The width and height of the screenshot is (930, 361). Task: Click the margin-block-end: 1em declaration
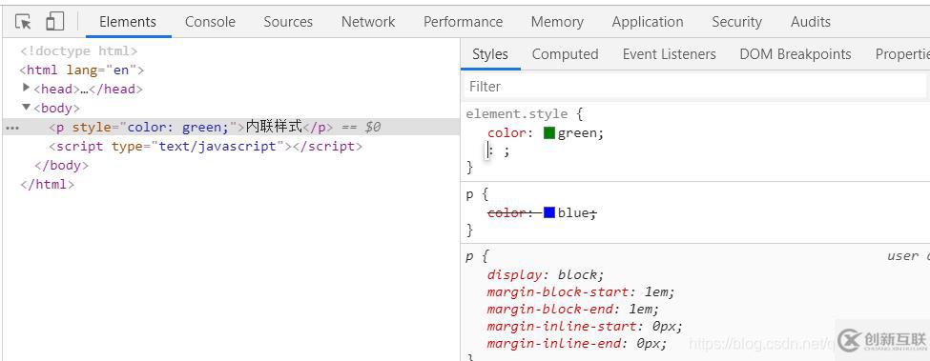pyautogui.click(x=573, y=309)
